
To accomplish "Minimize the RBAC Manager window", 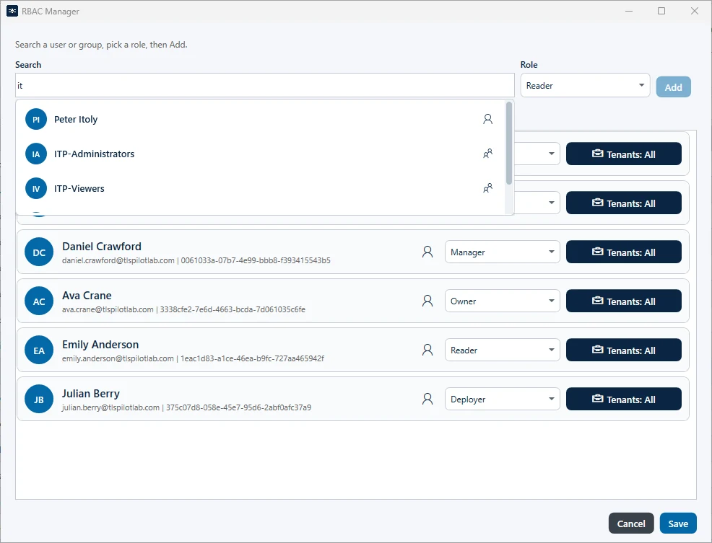I will (x=629, y=11).
